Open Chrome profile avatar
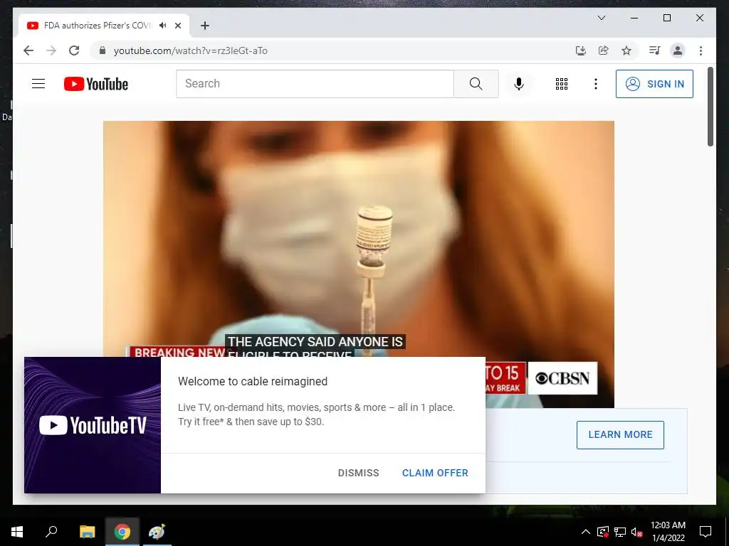The height and width of the screenshot is (546, 729). (x=678, y=50)
